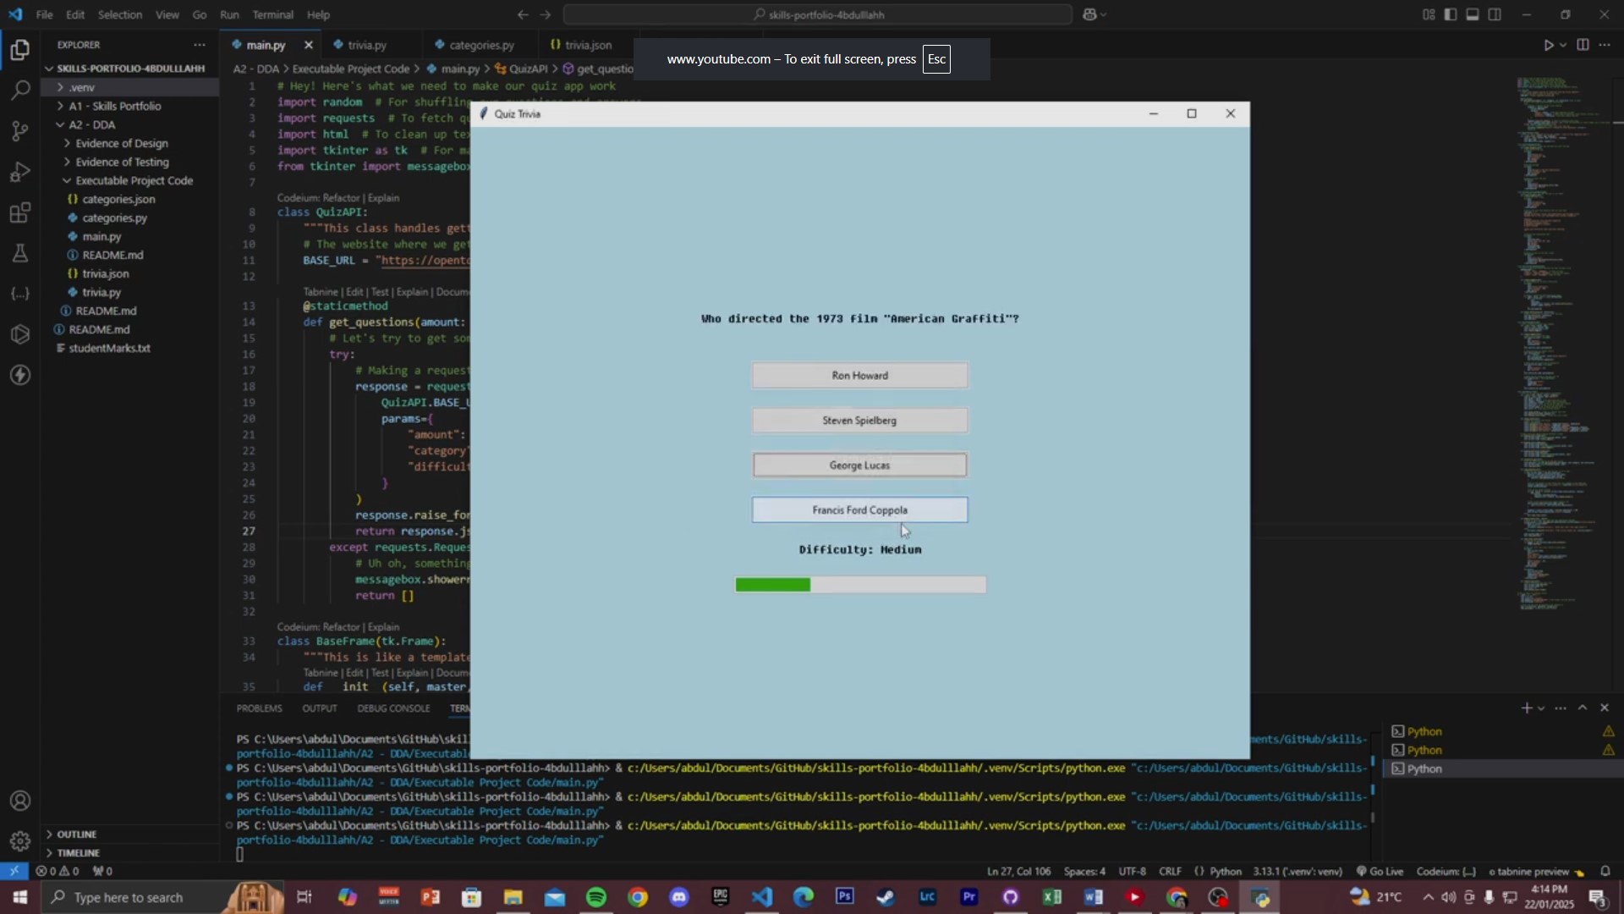Screen dimensions: 1624x914
Task: Open Excel from the taskbar
Action: [x=1052, y=897]
